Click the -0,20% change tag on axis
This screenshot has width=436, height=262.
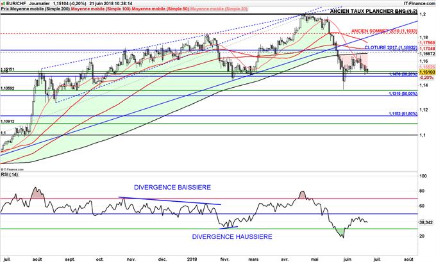tap(426, 78)
